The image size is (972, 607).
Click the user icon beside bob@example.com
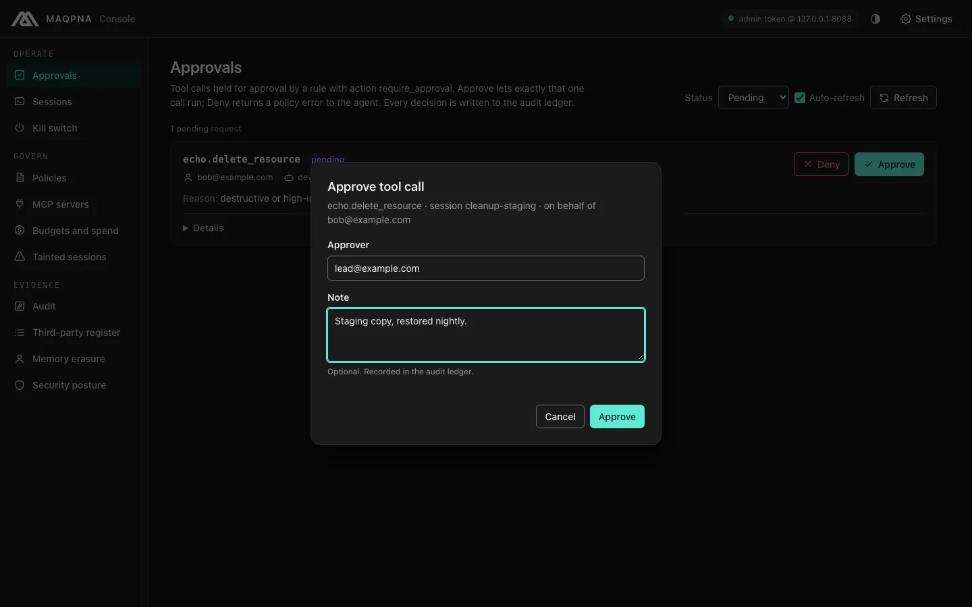[188, 177]
